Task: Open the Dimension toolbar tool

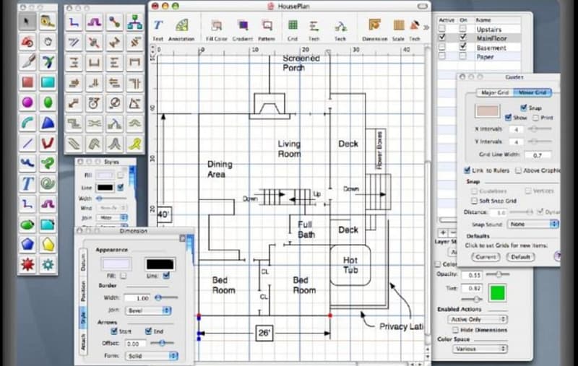Action: tap(374, 30)
